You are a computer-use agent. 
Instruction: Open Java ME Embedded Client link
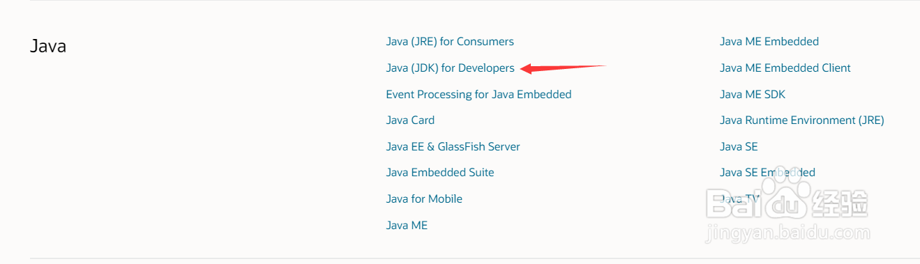point(785,68)
